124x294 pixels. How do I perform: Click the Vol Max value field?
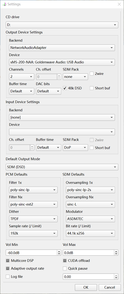[88, 253]
